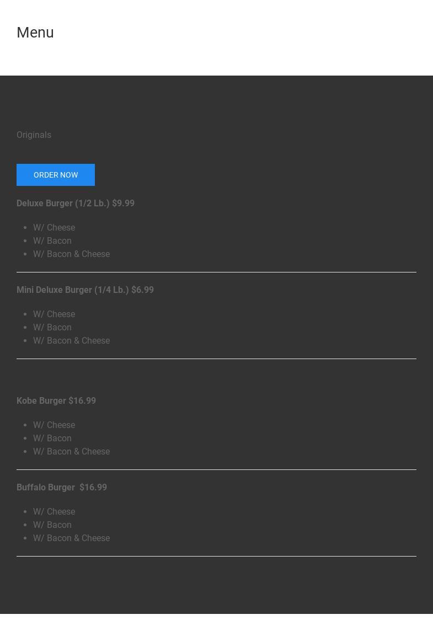
Task: Select W/ Cheese under Mini Deluxe Burger
Action: [54, 314]
